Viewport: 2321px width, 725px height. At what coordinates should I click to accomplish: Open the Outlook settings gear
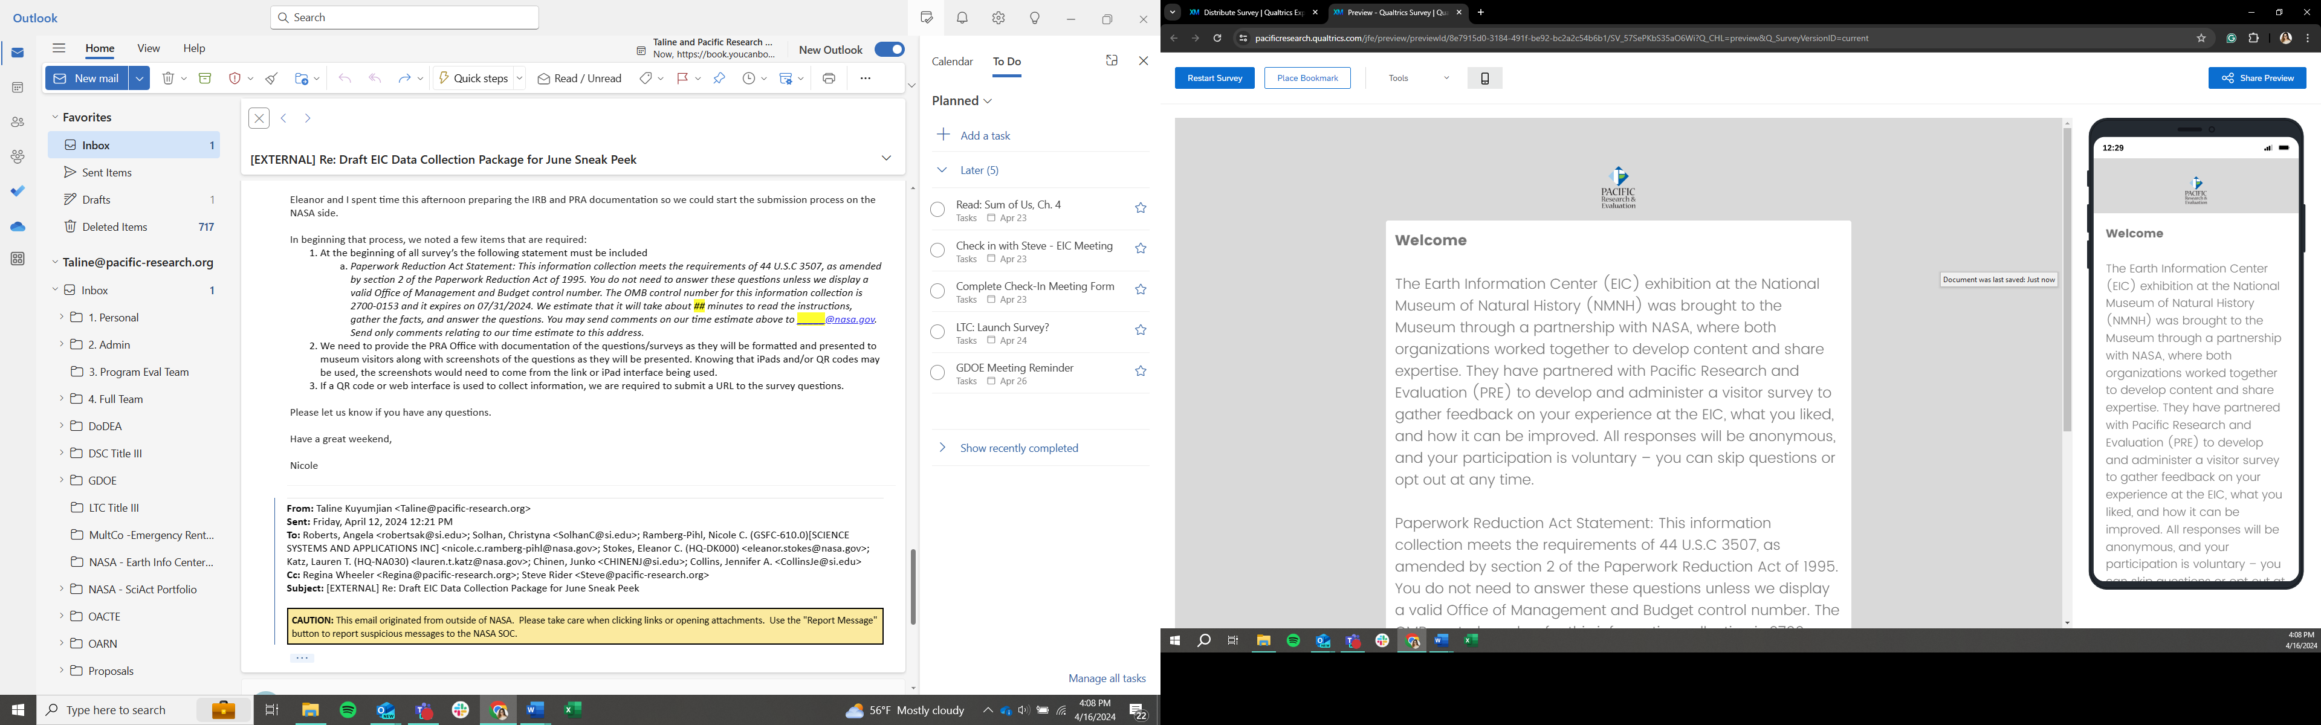tap(999, 18)
